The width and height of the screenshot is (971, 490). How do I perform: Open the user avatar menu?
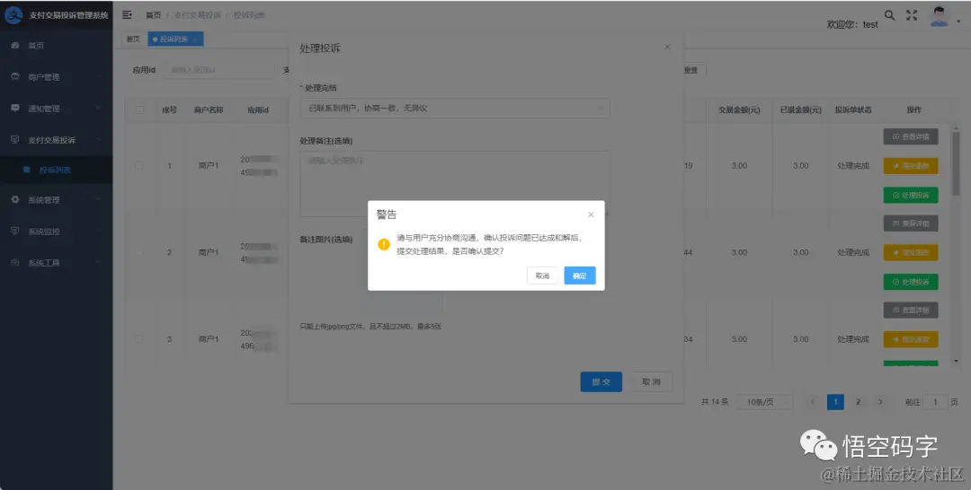(x=939, y=17)
